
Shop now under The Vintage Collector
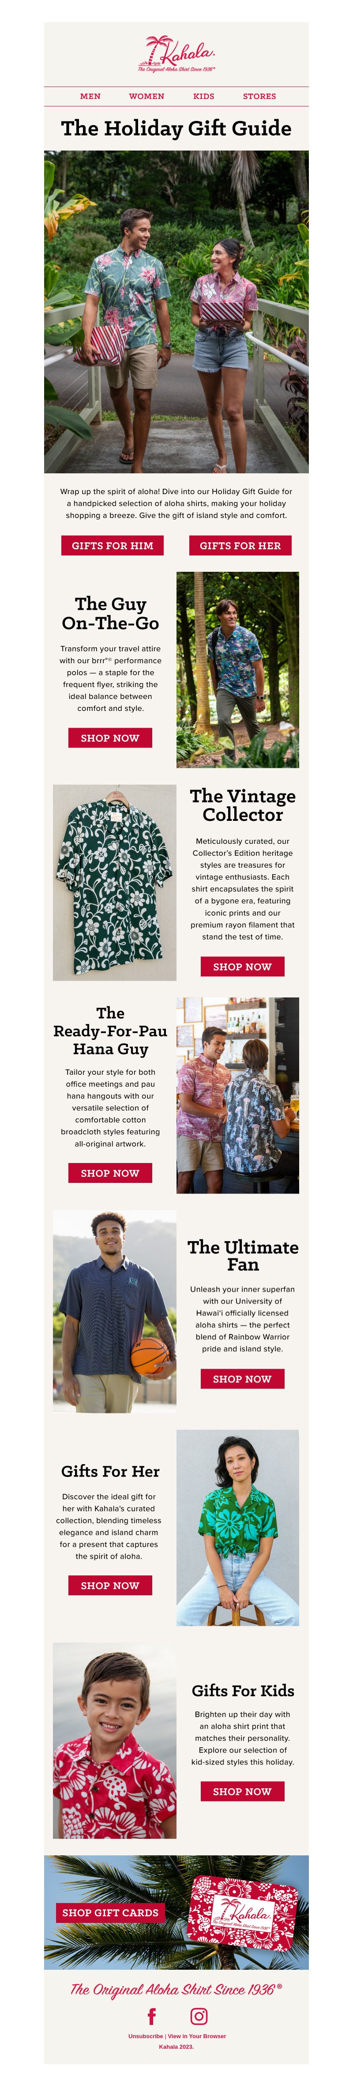[x=242, y=966]
